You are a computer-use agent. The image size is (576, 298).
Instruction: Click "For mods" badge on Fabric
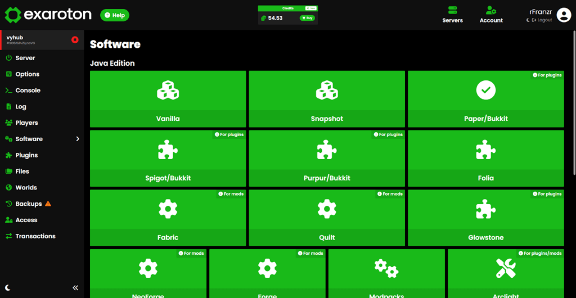(x=231, y=194)
